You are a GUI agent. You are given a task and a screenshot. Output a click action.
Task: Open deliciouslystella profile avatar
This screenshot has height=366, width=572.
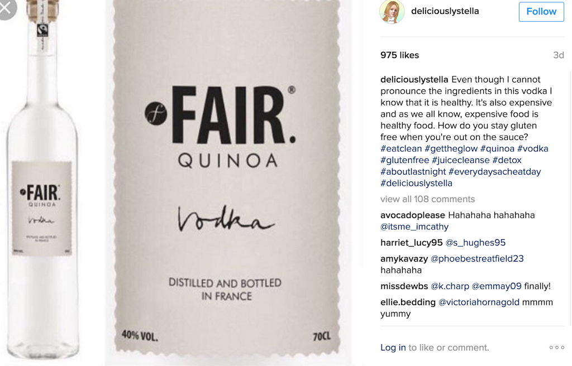(x=392, y=12)
